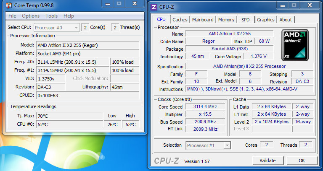Click the Instructions value MMX(+), 3DNow!(+)

(x=249, y=89)
